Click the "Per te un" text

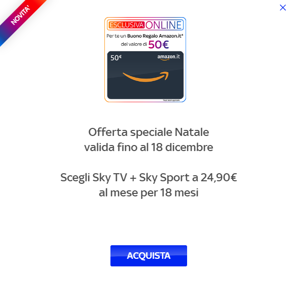pos(116,36)
